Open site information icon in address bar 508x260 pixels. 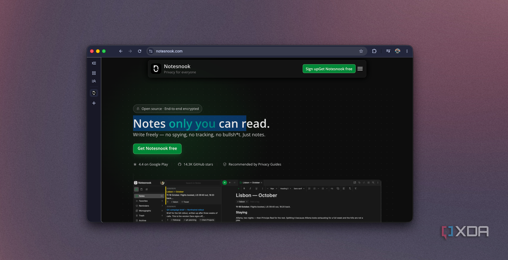(151, 51)
